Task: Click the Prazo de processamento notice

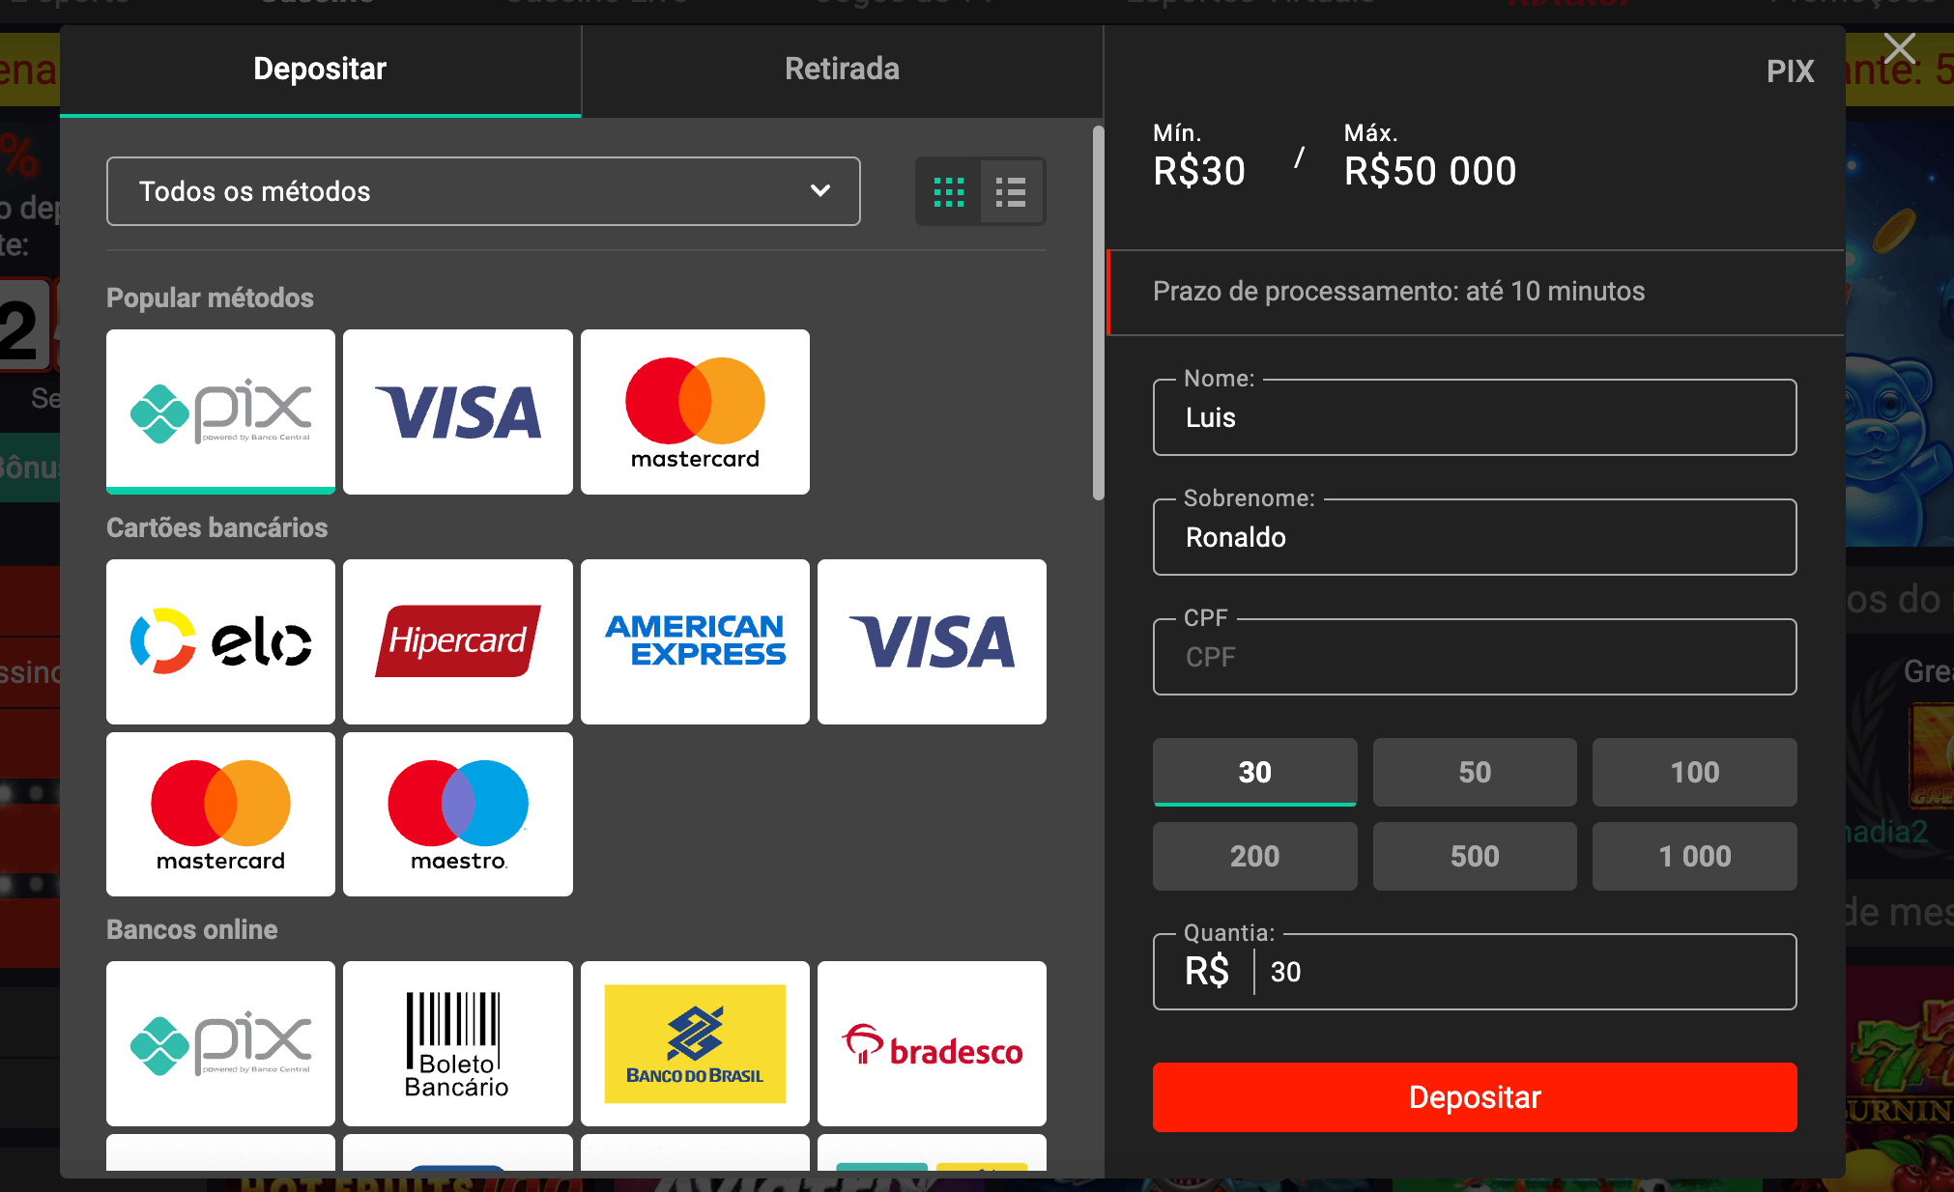Action: click(x=1475, y=292)
